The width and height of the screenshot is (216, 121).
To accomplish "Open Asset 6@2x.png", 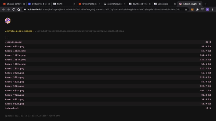I will tap(14, 91).
